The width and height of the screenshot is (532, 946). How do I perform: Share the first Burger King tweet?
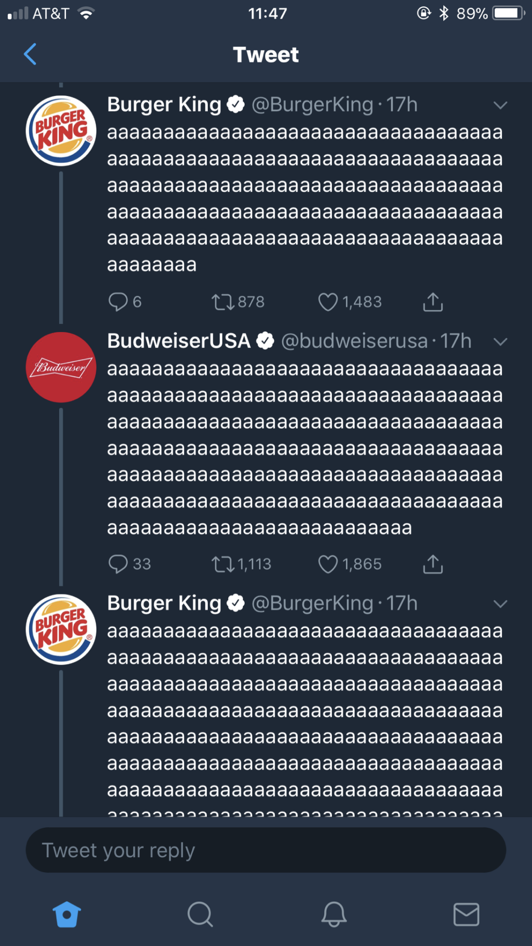pos(432,302)
